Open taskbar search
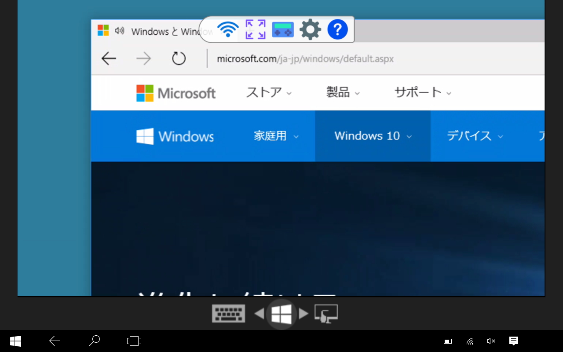 point(94,341)
